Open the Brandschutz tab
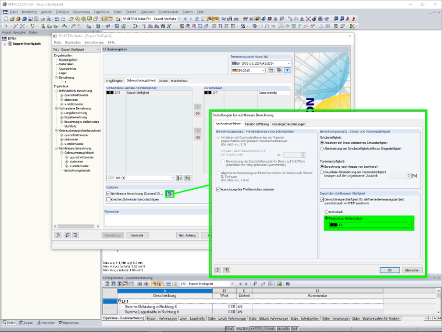The width and height of the screenshot is (442, 332). tap(179, 81)
